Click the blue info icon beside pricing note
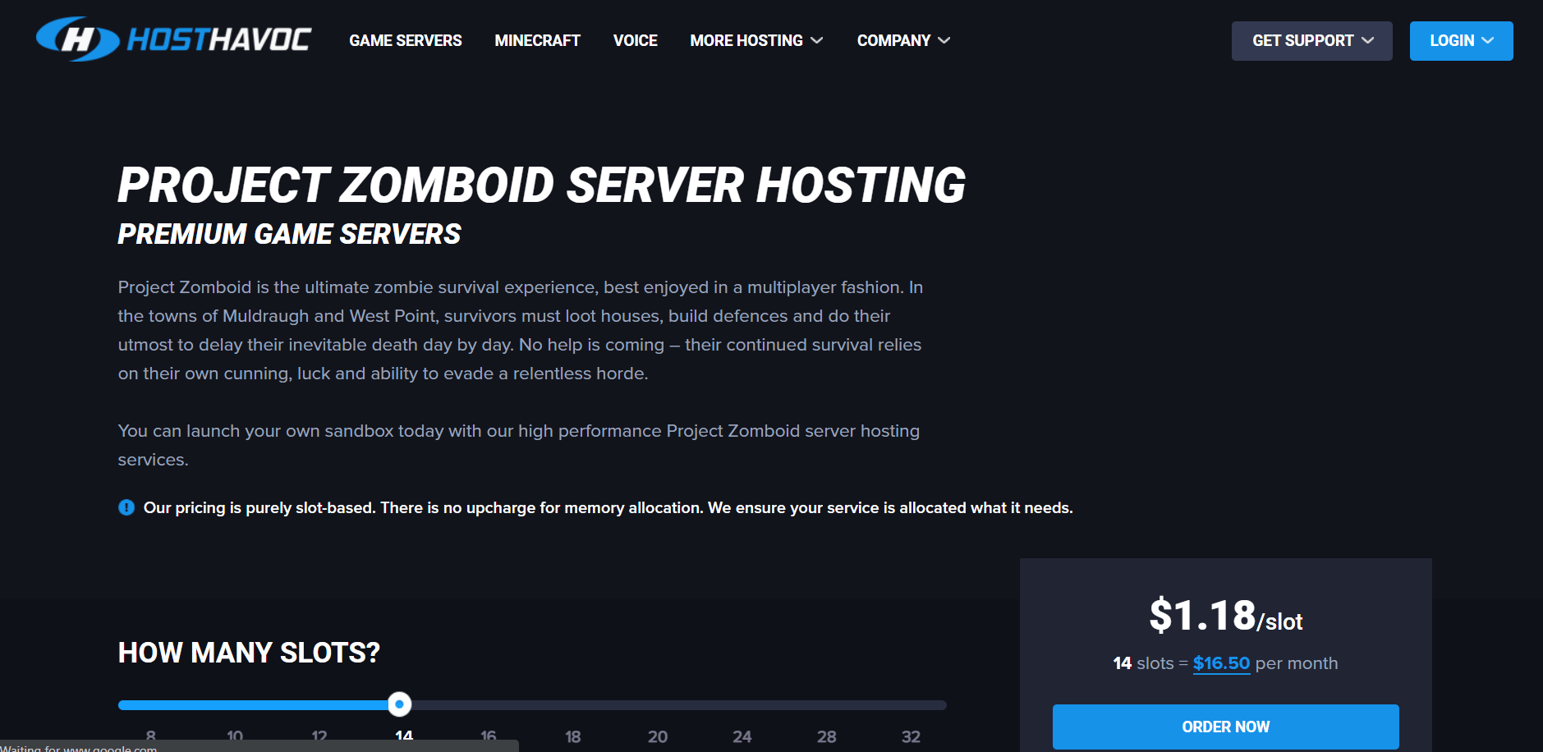 pyautogui.click(x=126, y=507)
